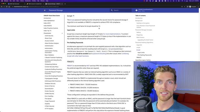200x112 pixels.
Task: Open the Profiles menu
Action: click(34, 1)
